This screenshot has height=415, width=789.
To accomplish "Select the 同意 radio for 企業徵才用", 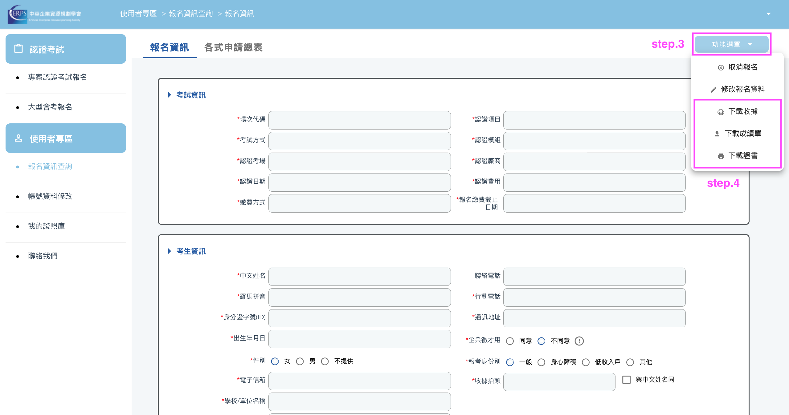I will 510,341.
